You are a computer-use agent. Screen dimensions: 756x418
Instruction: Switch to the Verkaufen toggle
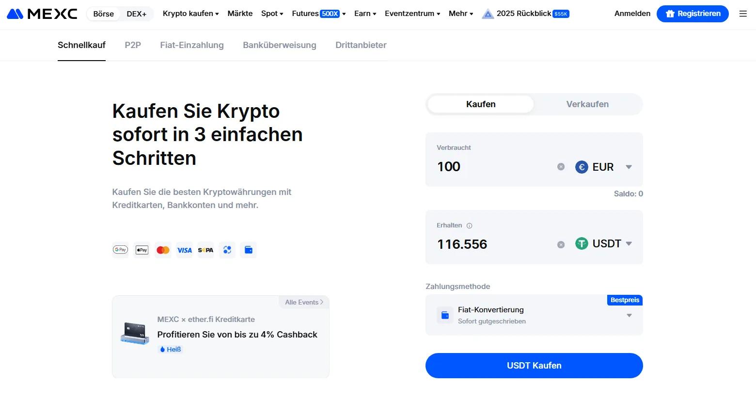point(587,104)
